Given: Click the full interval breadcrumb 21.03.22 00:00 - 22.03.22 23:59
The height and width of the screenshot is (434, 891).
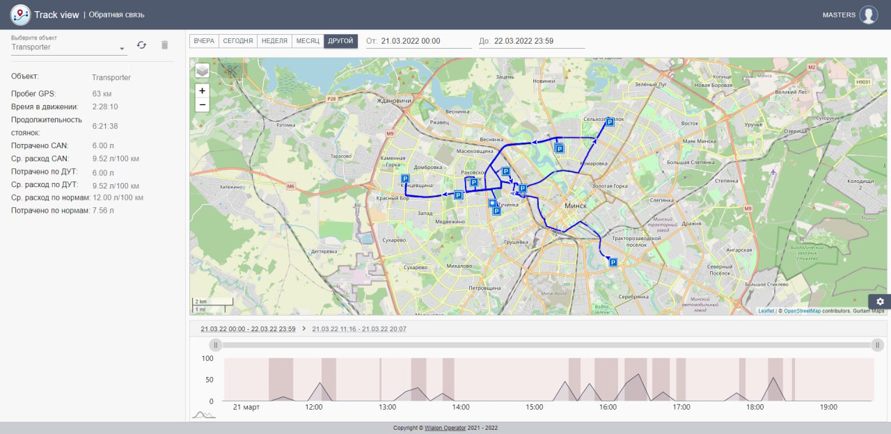Looking at the screenshot, I should click(248, 329).
